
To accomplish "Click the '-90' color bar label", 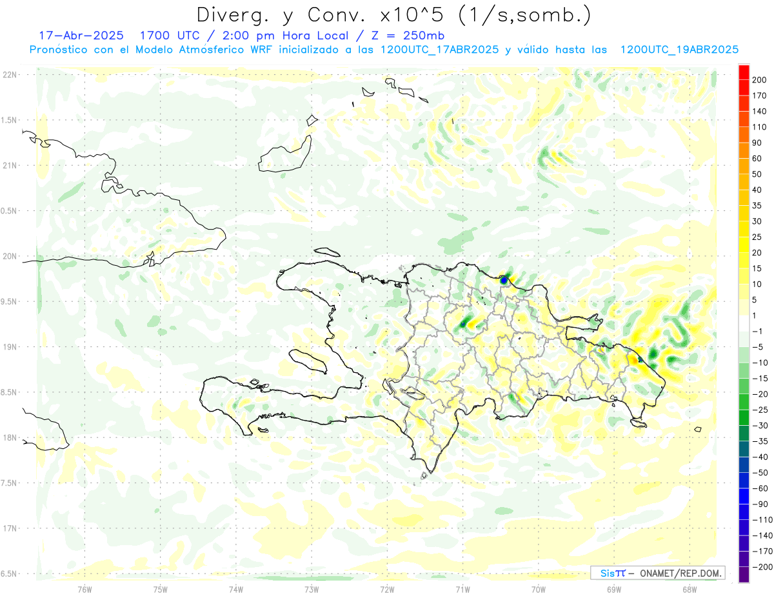I will pos(760,504).
